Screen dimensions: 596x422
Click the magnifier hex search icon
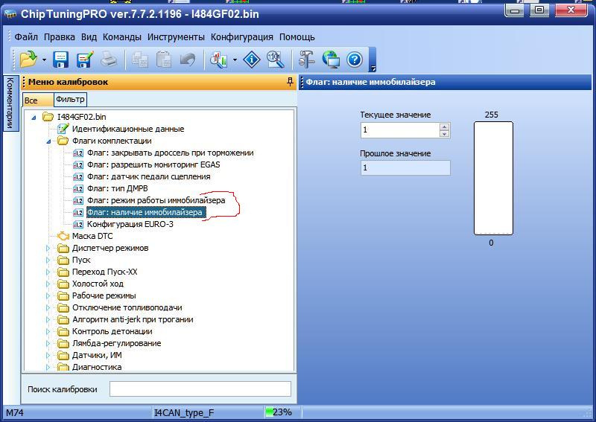(276, 60)
